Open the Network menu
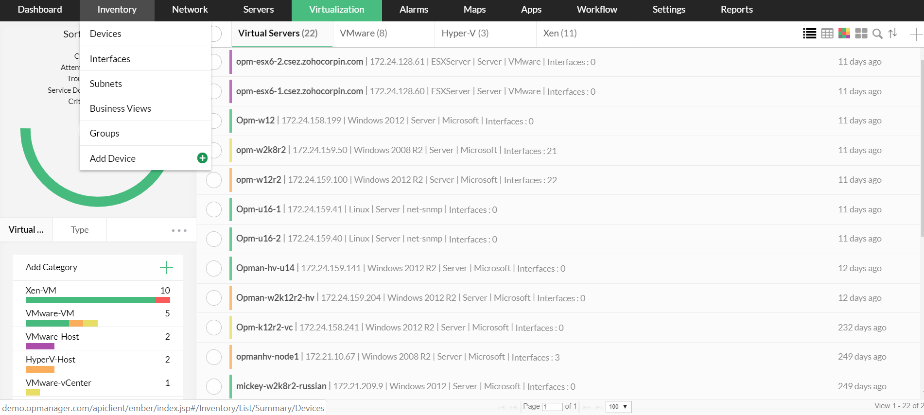Screen dimensions: 924x415 click(x=190, y=10)
